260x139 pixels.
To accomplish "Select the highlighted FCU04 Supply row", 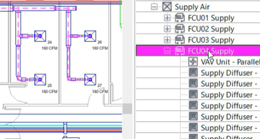I will 198,50.
